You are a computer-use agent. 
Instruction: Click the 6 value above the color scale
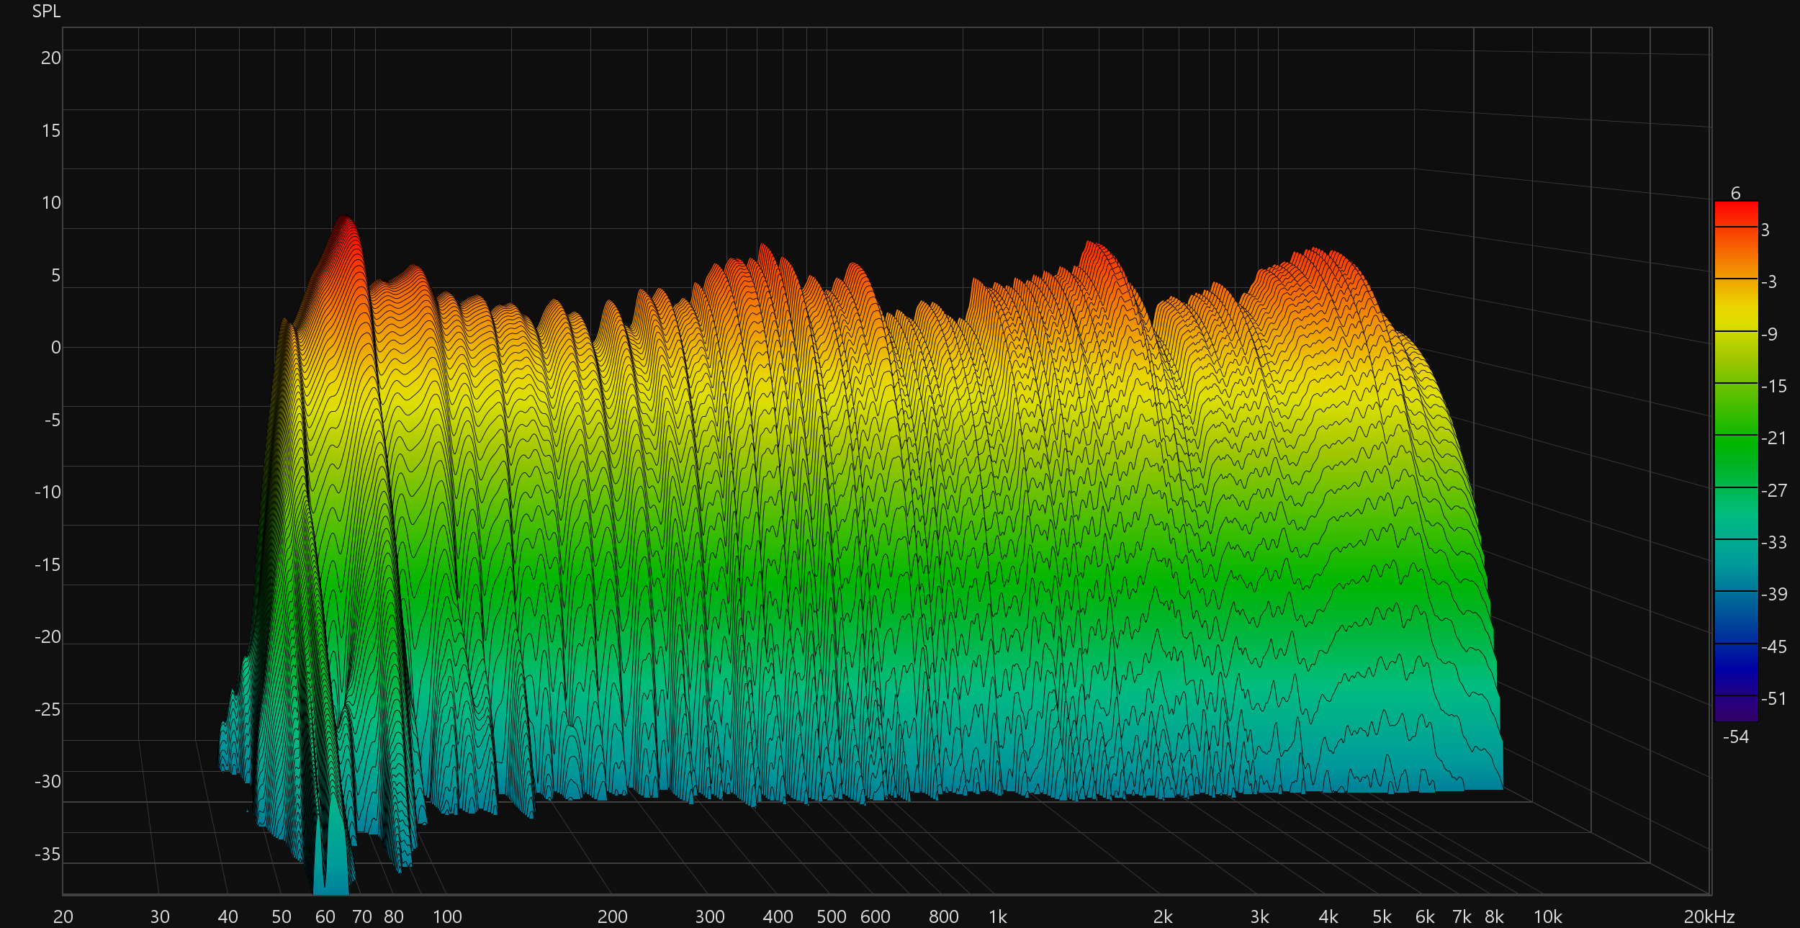pyautogui.click(x=1735, y=193)
